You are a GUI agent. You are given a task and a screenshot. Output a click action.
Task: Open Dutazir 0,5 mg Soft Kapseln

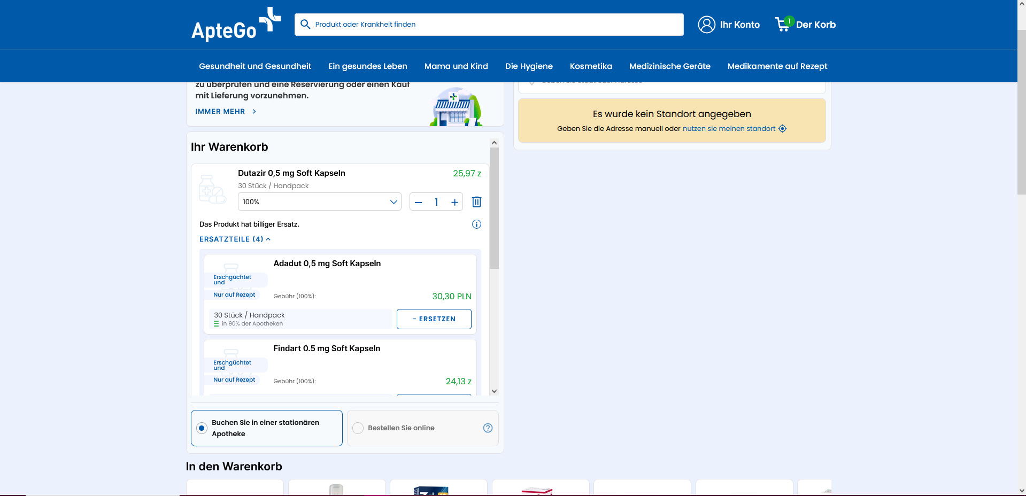click(291, 173)
